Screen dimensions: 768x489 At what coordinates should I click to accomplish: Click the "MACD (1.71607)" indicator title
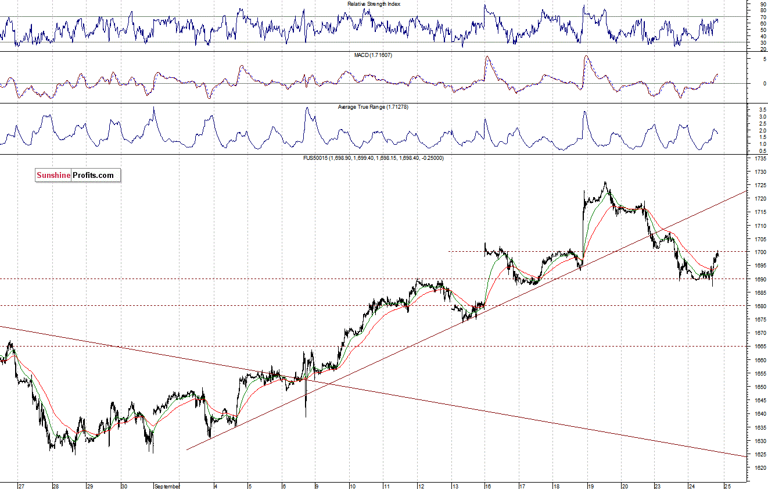(374, 55)
